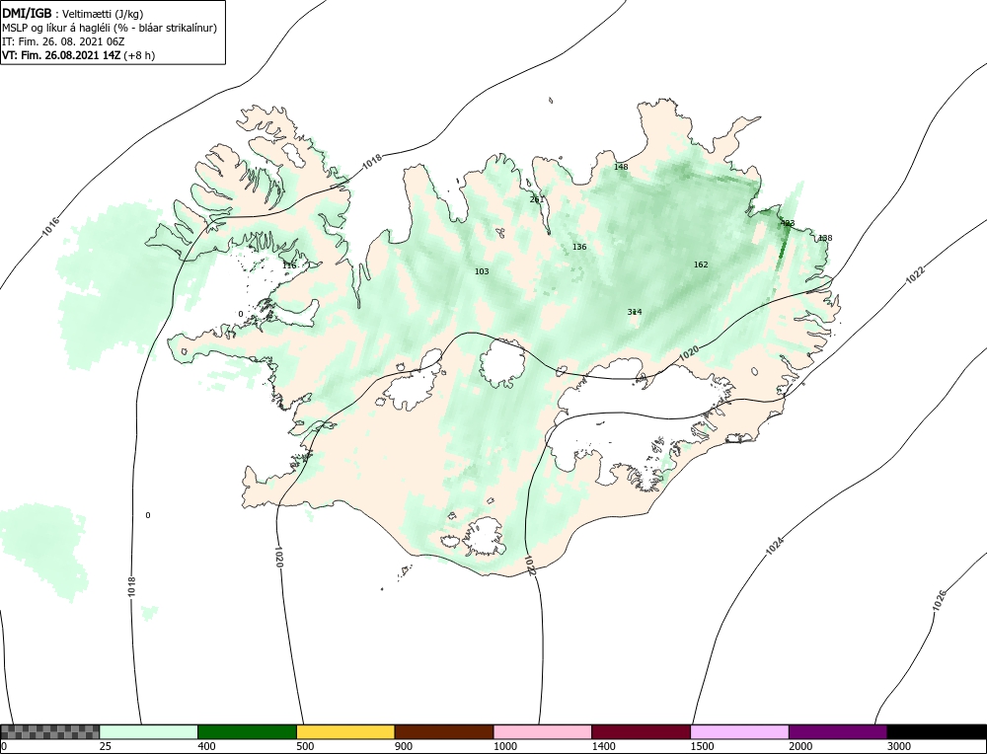Click the map value '136'
This screenshot has height=754, width=987.
coord(579,247)
